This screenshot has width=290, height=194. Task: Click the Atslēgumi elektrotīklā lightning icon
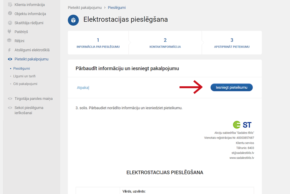click(10, 50)
